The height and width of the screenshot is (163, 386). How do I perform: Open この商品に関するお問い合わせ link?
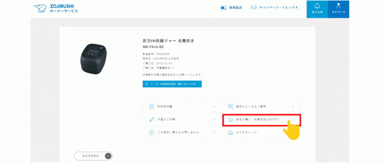[182, 132]
